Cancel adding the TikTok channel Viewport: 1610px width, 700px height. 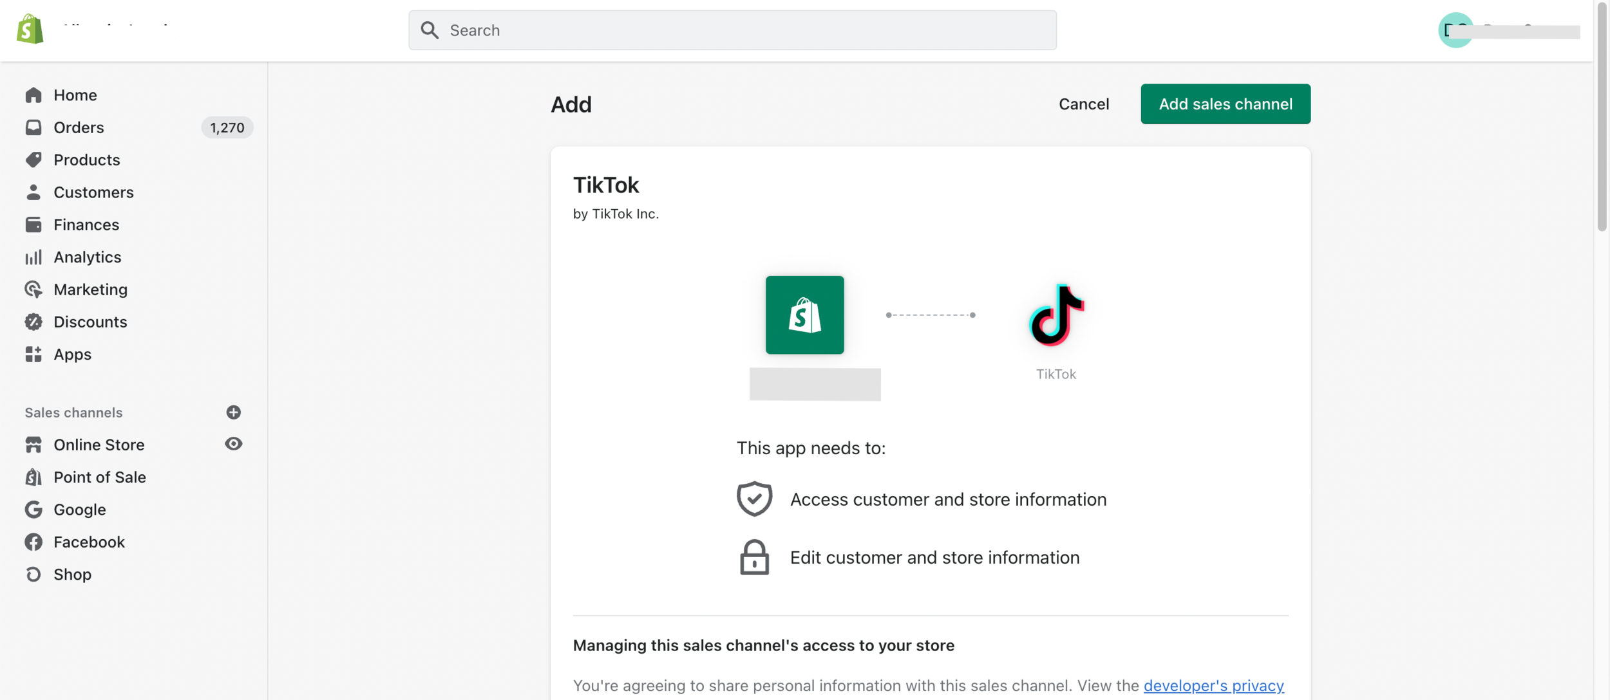pyautogui.click(x=1083, y=104)
